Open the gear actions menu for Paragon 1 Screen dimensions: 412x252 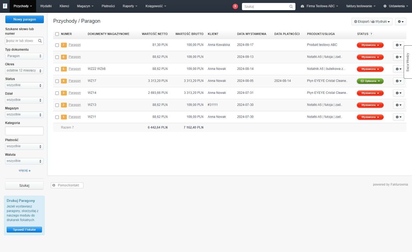[x=398, y=117]
